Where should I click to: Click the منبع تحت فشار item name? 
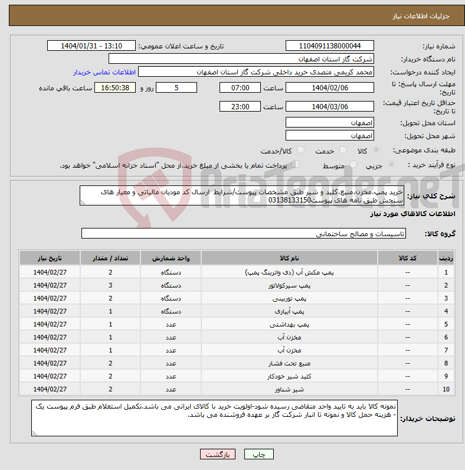[x=289, y=363]
